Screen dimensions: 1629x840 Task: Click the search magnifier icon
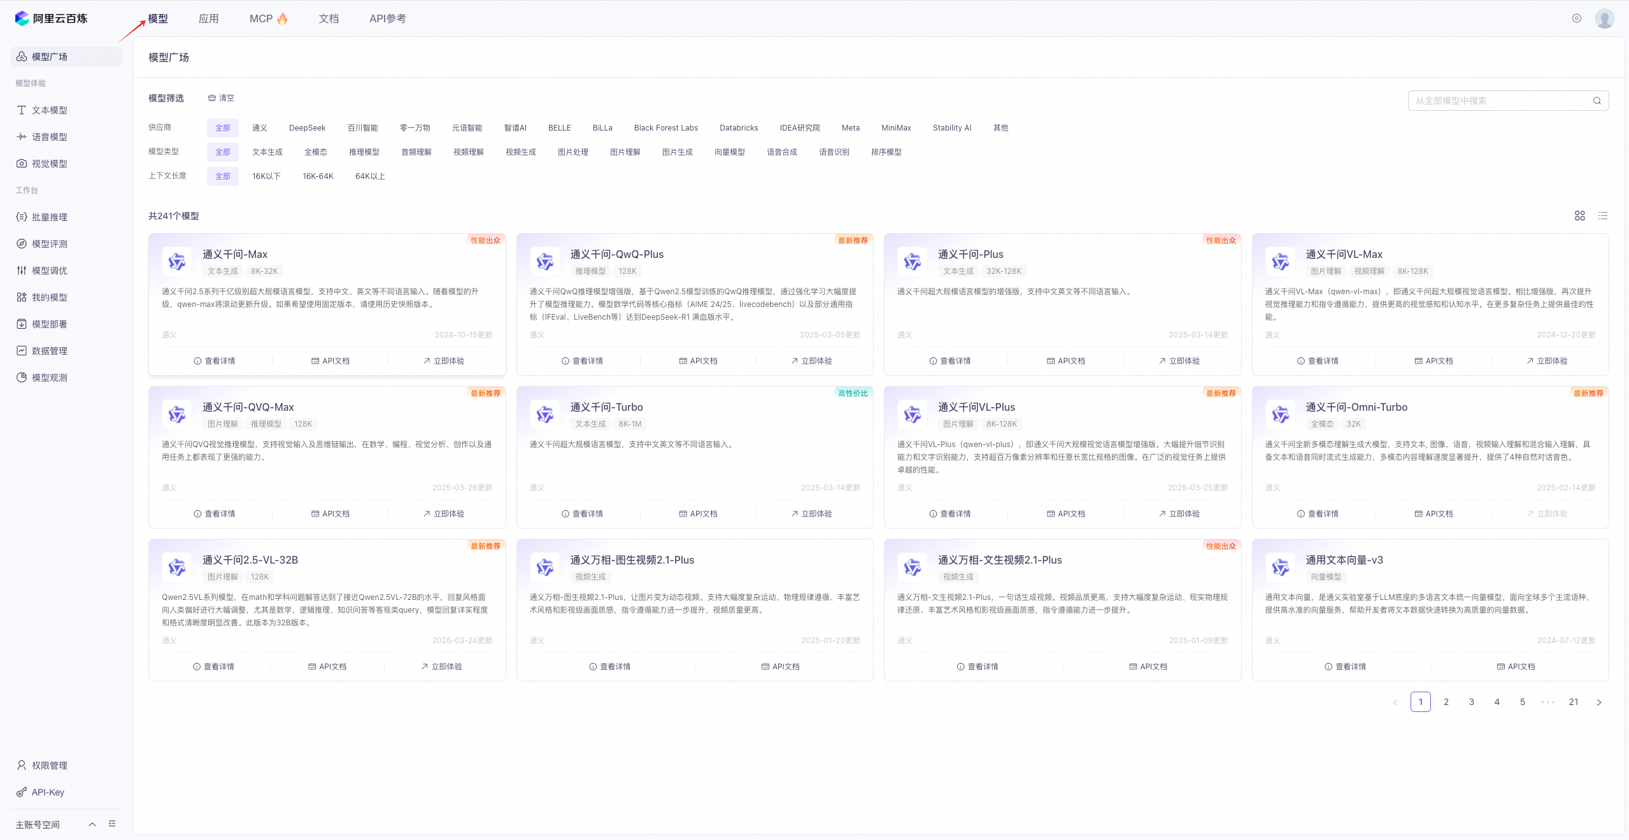coord(1597,101)
